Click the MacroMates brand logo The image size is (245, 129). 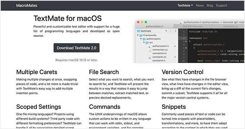click(27, 5)
